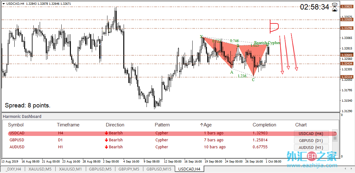
Task: Click the bearish arrow icon for GBPUSD
Action: click(x=106, y=140)
